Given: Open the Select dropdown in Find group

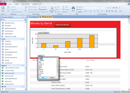Looking at the screenshot, I should coord(79,12).
